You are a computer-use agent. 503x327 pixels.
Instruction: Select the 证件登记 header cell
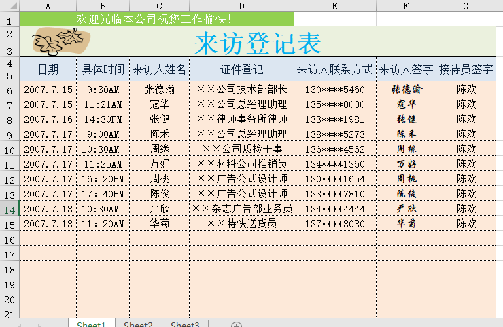[241, 69]
